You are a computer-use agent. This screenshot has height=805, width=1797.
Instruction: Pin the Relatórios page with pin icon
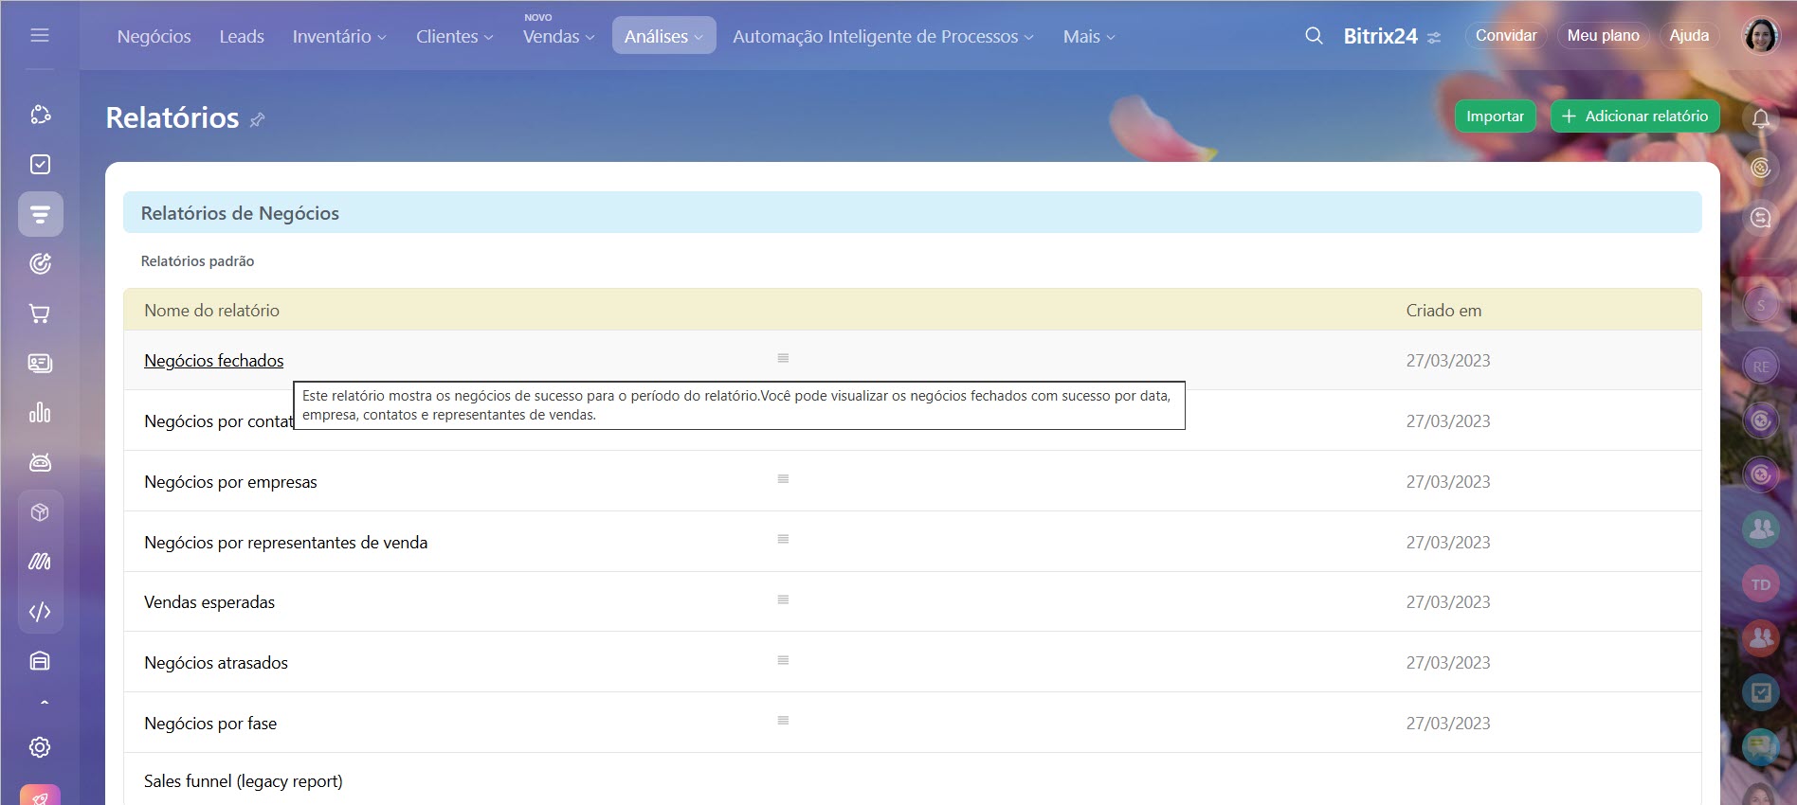pyautogui.click(x=257, y=119)
